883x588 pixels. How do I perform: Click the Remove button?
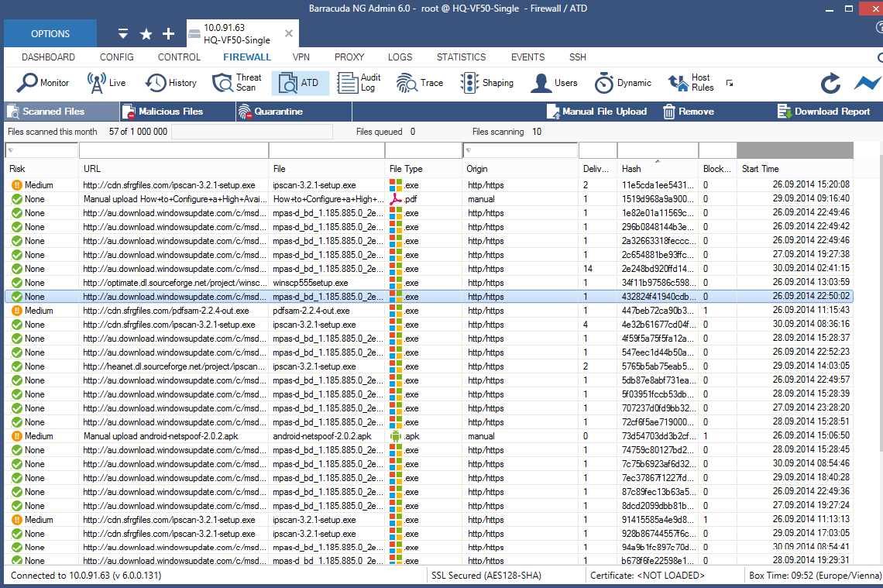pos(688,112)
